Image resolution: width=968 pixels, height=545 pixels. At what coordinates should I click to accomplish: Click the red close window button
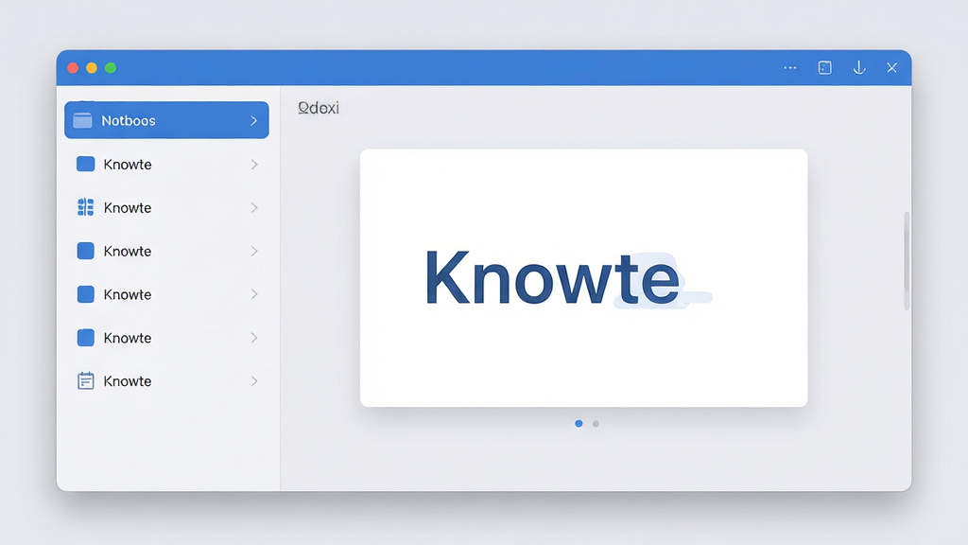click(x=73, y=68)
